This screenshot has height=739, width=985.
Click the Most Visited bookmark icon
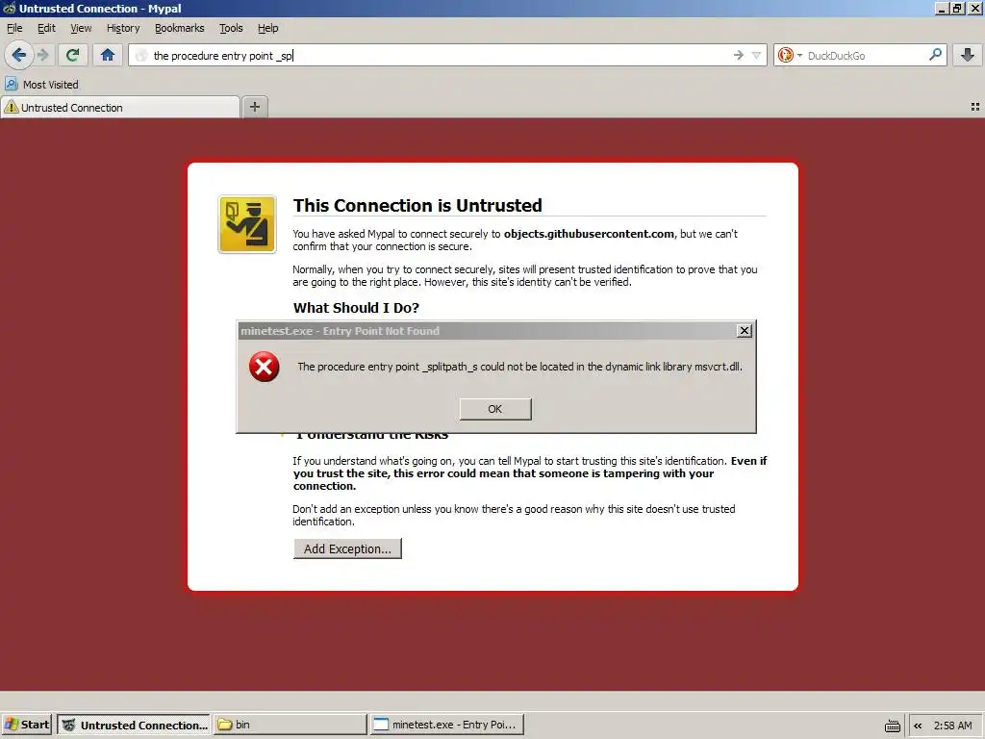(x=12, y=84)
